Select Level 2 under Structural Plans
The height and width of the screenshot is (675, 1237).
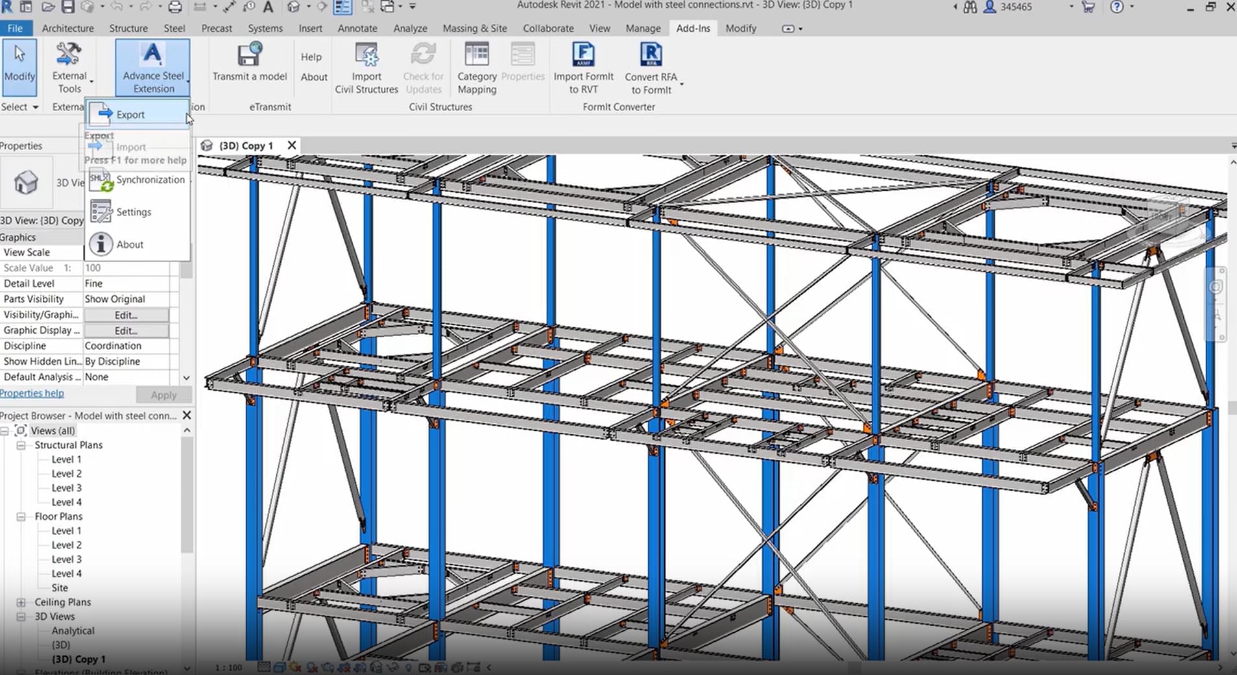click(66, 474)
